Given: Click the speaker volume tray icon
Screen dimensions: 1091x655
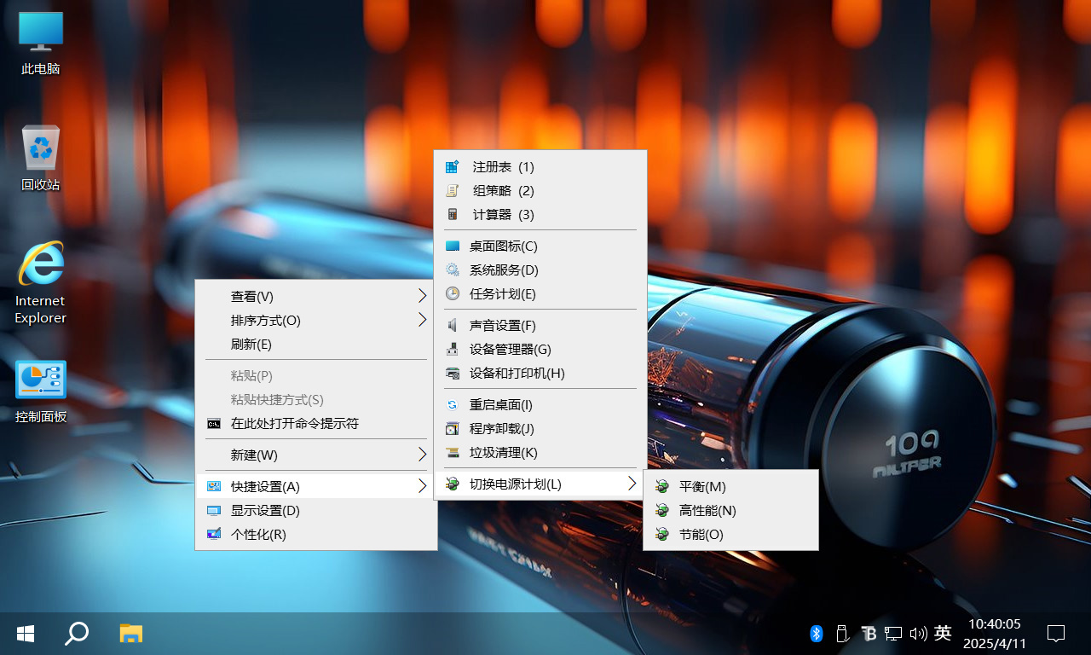Looking at the screenshot, I should [x=918, y=634].
